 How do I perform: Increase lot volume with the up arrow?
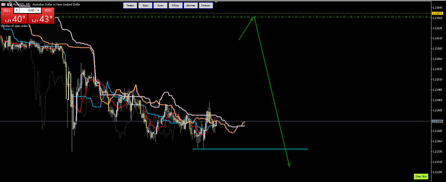[39, 10]
